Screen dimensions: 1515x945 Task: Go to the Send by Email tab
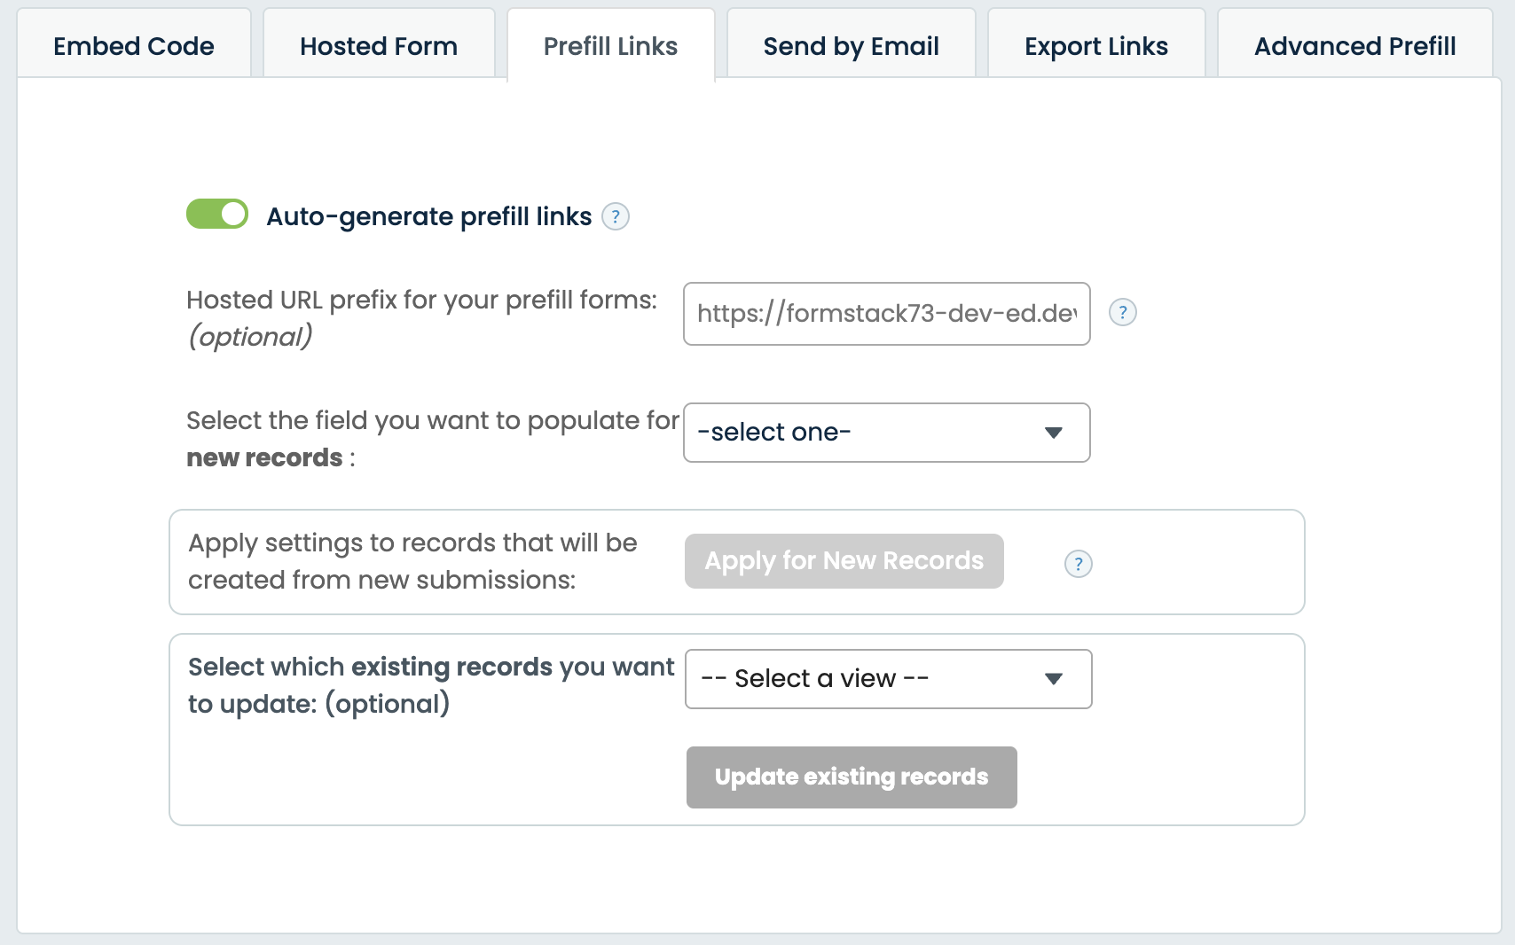[851, 46]
